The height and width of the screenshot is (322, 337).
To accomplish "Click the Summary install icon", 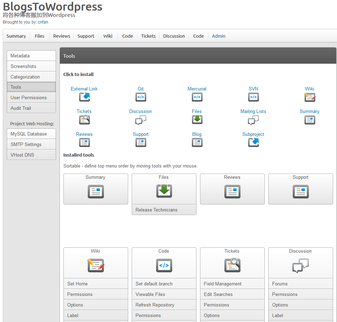I will coord(310,120).
